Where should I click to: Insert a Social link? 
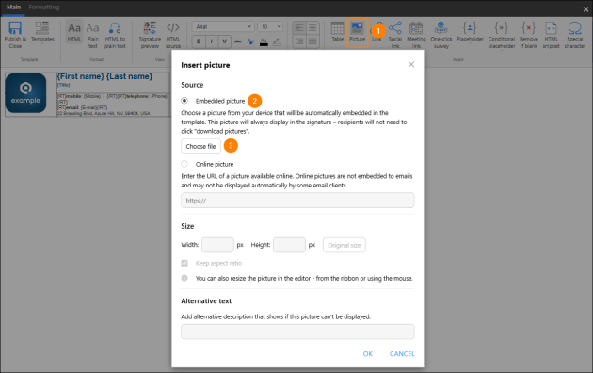(x=395, y=35)
